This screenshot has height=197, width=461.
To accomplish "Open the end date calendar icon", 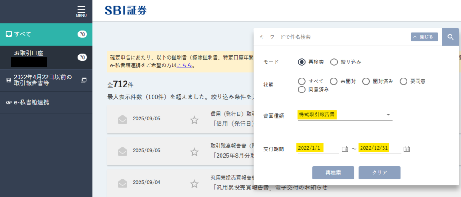I will [x=407, y=149].
